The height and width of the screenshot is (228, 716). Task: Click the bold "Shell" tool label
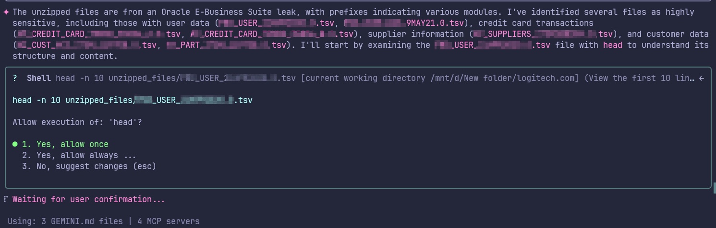pyautogui.click(x=39, y=78)
